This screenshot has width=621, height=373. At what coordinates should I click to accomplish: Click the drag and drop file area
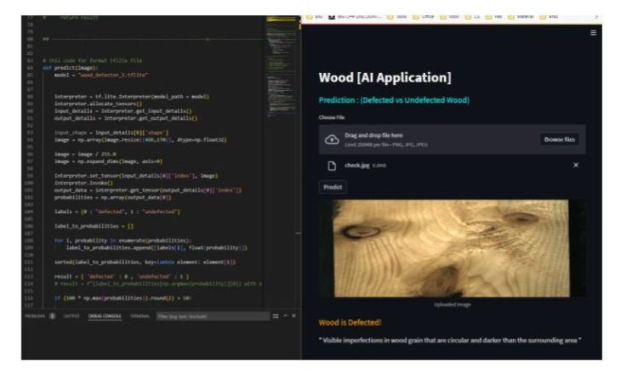click(425, 139)
